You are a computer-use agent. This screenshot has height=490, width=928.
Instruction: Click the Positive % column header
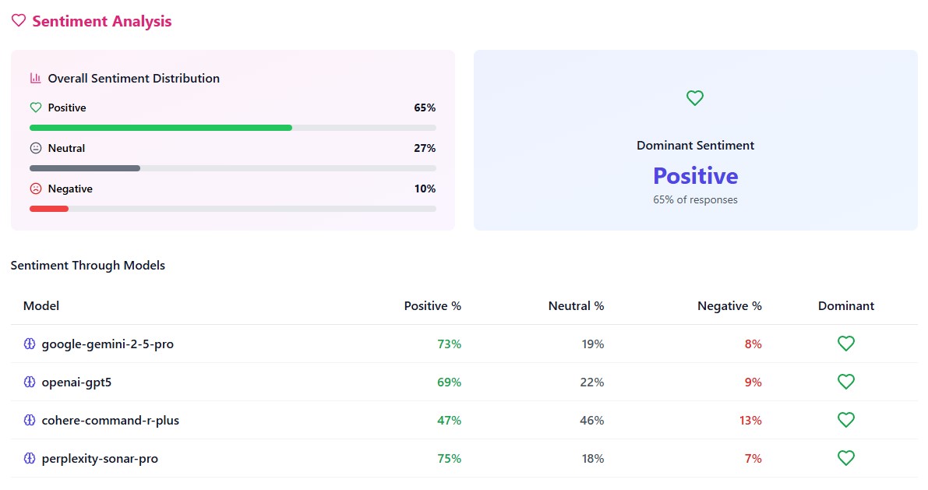click(432, 305)
